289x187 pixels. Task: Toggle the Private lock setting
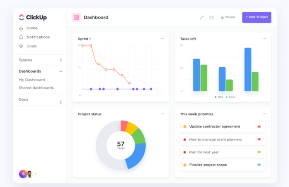[228, 17]
